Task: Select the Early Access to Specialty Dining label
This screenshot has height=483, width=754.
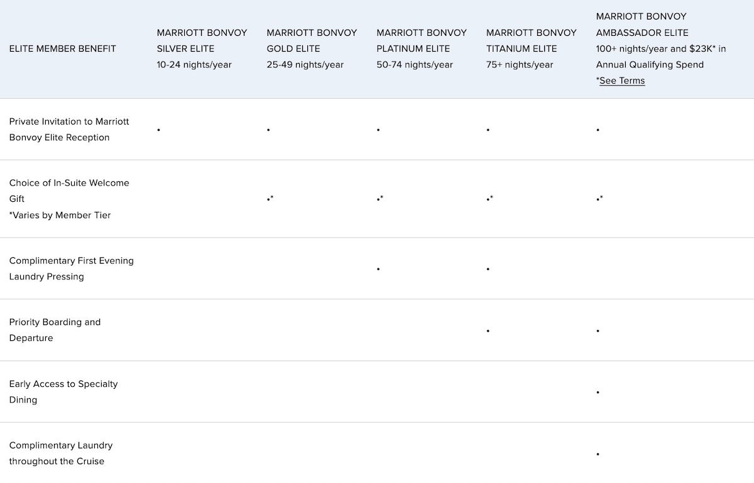Action: coord(63,392)
